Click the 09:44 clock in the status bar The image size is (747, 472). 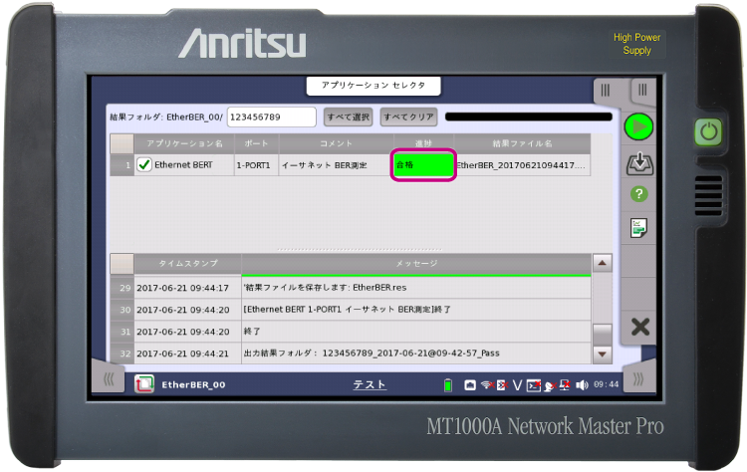[606, 384]
